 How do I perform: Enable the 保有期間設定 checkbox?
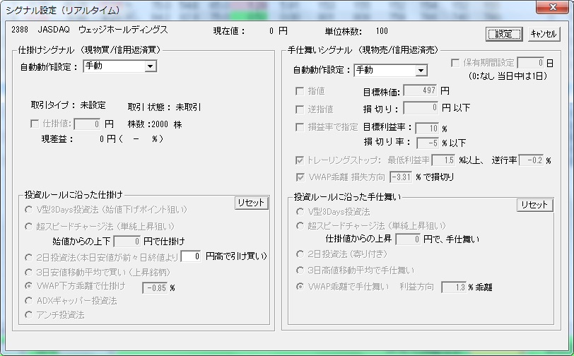point(456,64)
